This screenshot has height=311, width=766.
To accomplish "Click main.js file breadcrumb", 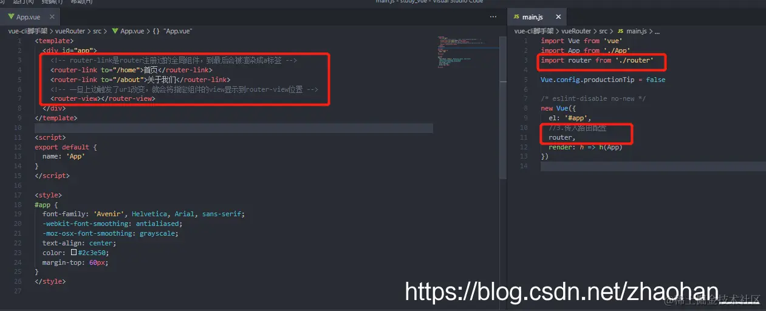I will (632, 31).
